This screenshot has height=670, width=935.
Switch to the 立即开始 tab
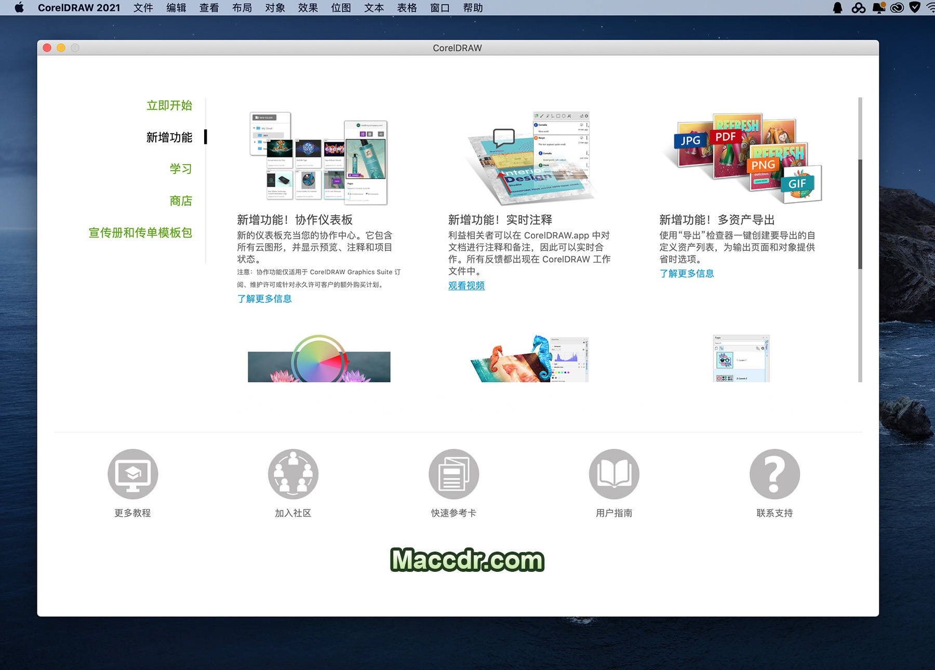[169, 105]
